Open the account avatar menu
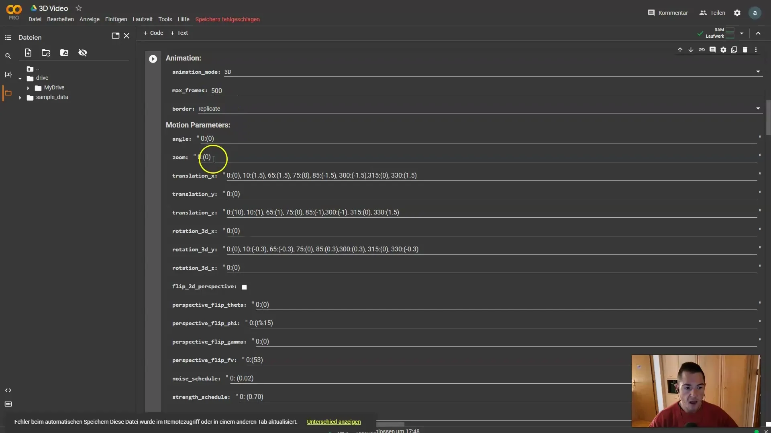 point(755,13)
